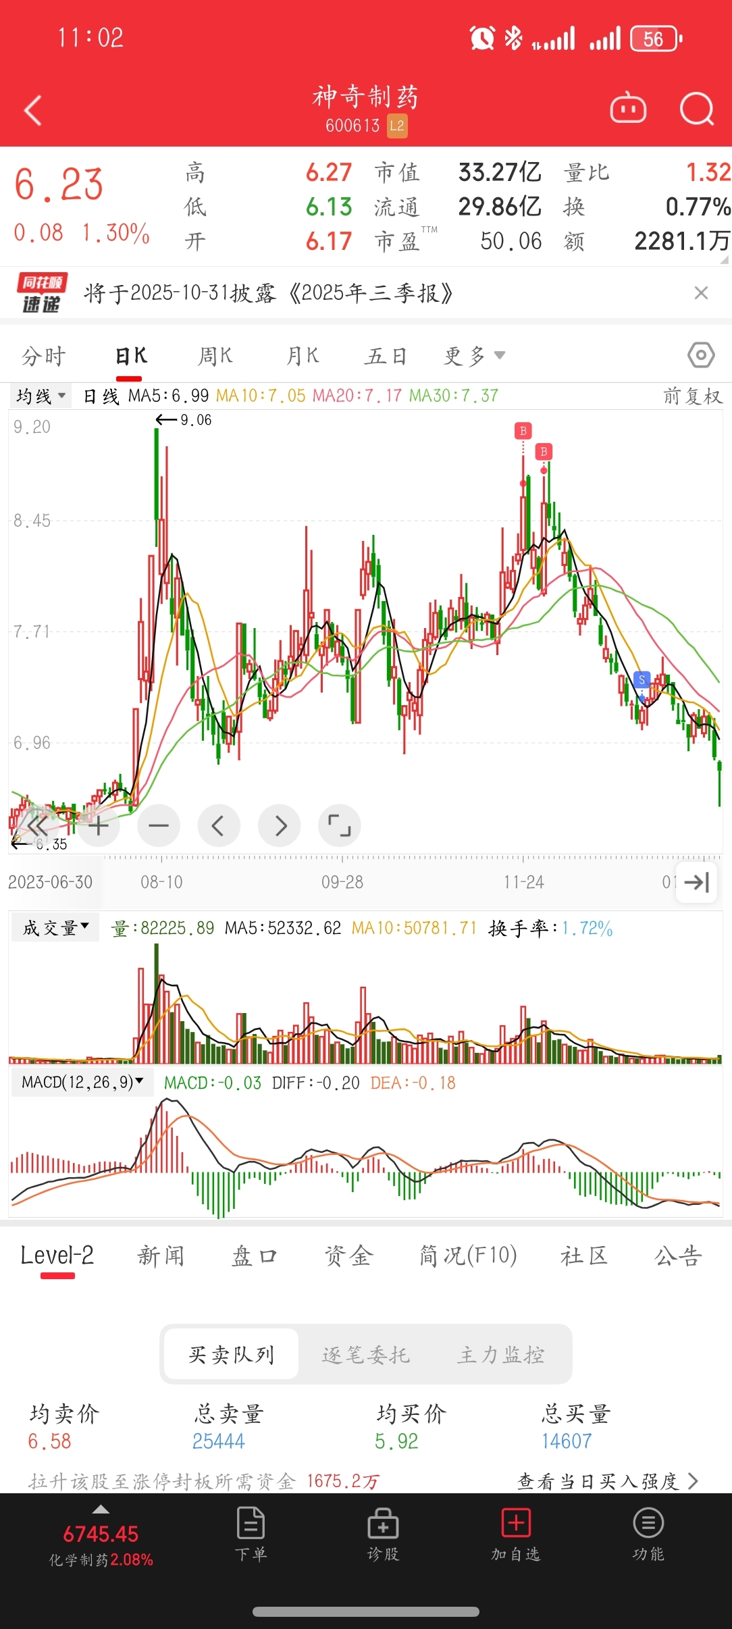Zoom out the chart with minus button
This screenshot has width=732, height=1629.
coord(159,826)
